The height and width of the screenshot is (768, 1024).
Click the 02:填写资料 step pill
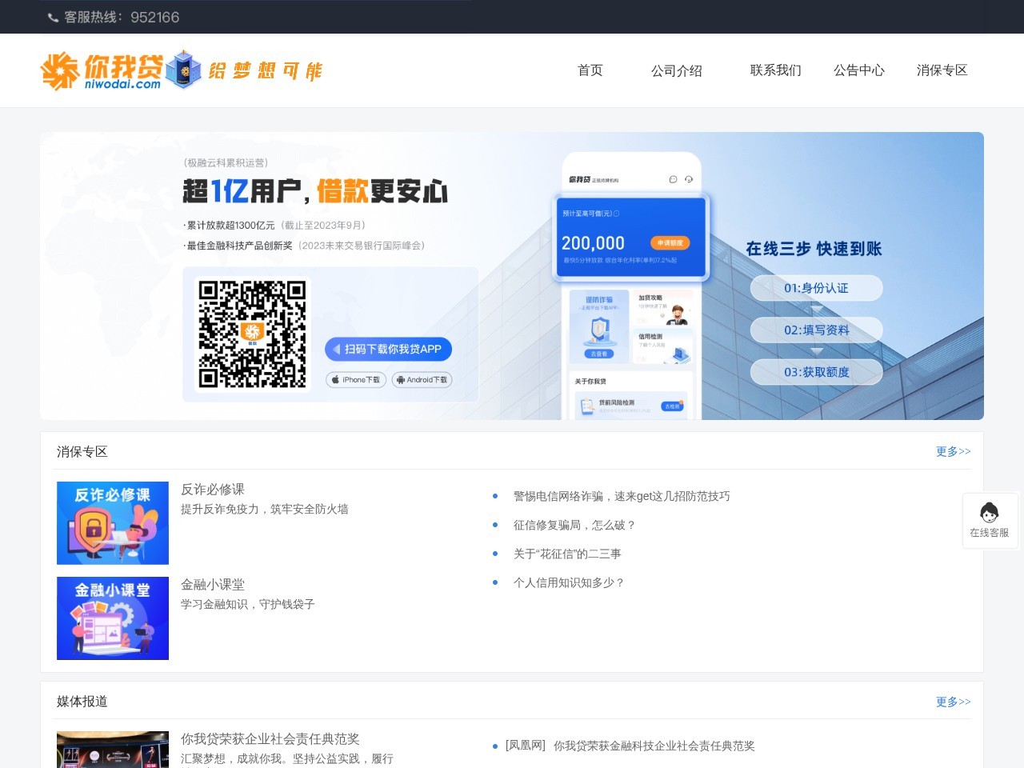coord(816,330)
